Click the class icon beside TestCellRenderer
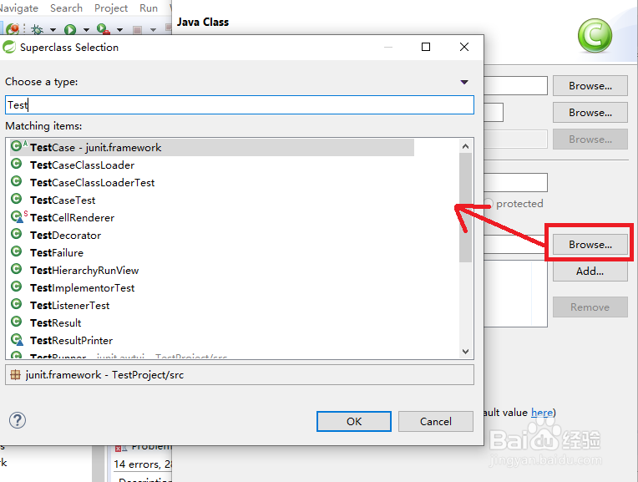The width and height of the screenshot is (638, 482). click(x=17, y=216)
